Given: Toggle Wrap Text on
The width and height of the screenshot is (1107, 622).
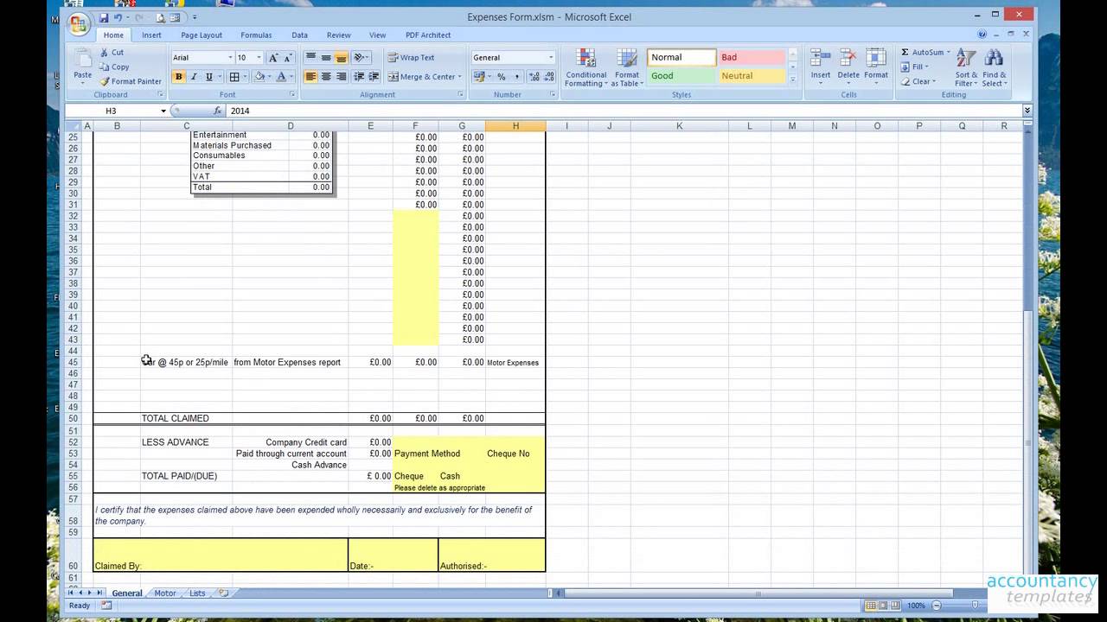Looking at the screenshot, I should (x=411, y=58).
